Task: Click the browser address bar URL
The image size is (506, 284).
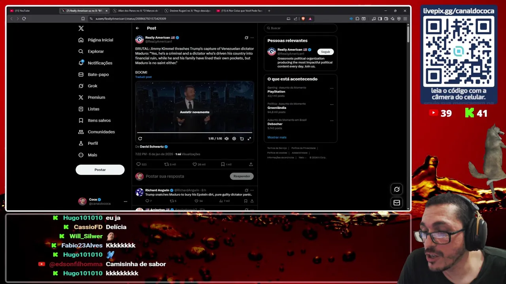Action: pos(130,19)
